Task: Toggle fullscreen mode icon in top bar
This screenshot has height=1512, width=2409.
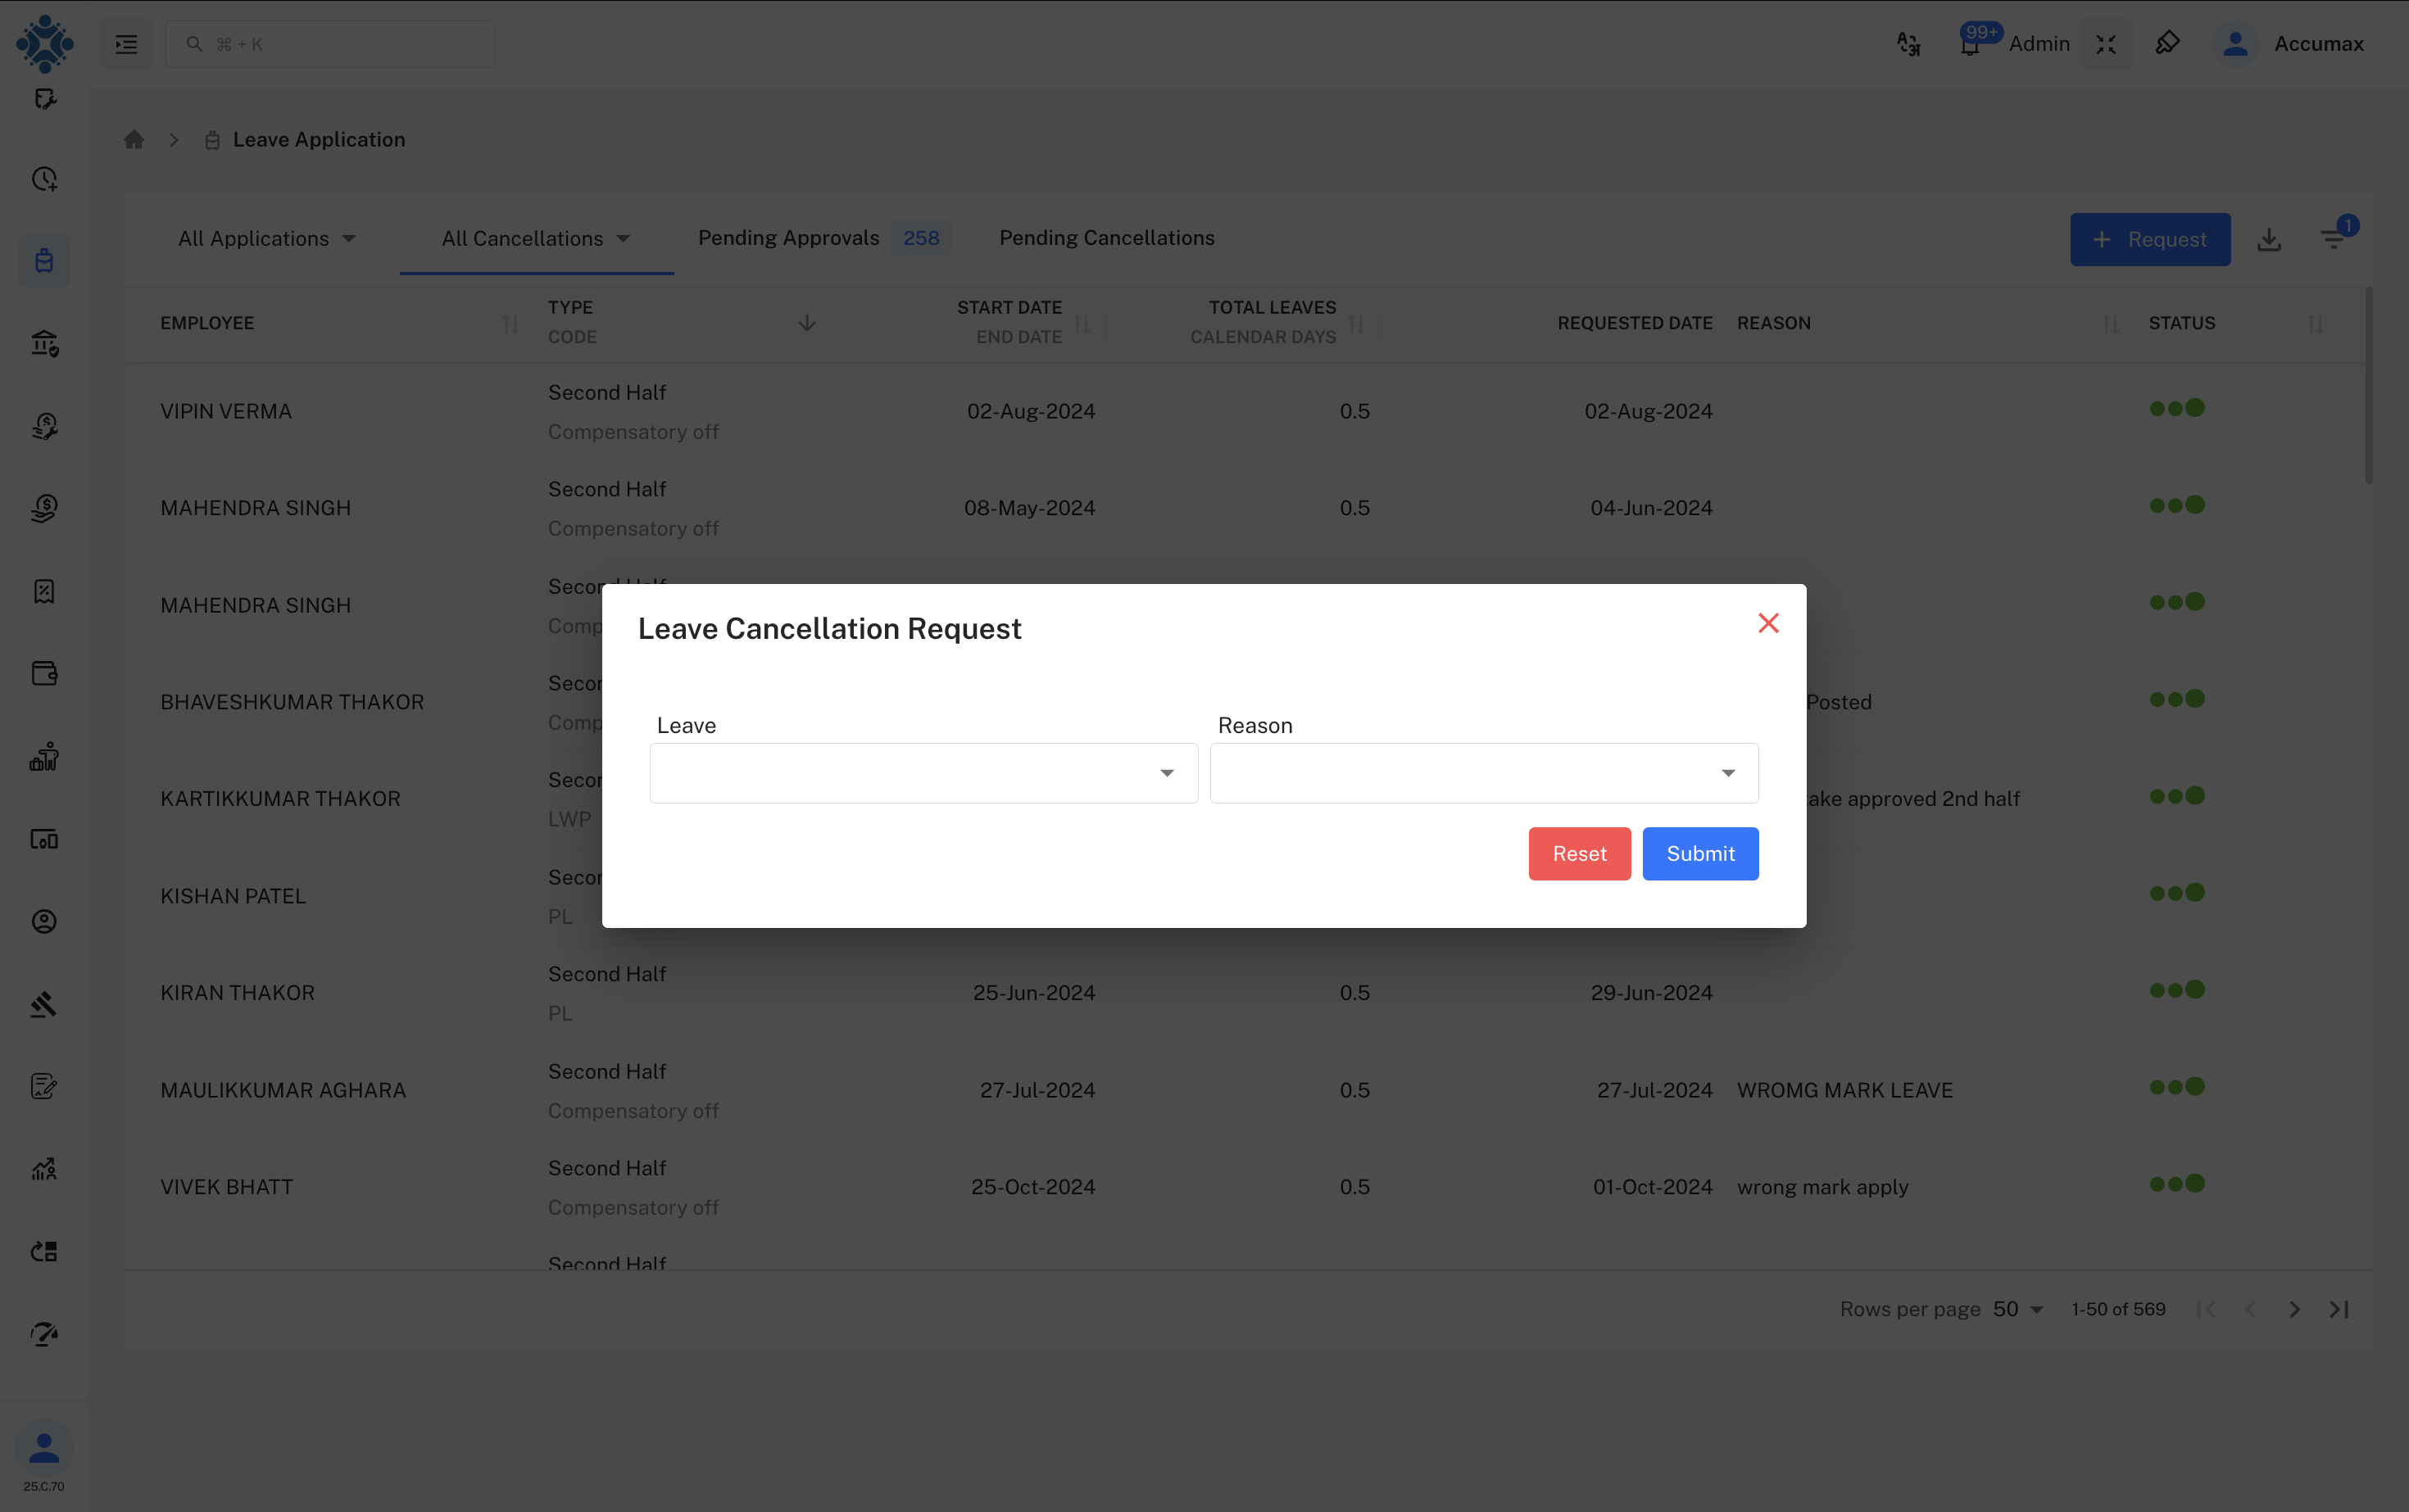Action: tap(2106, 44)
